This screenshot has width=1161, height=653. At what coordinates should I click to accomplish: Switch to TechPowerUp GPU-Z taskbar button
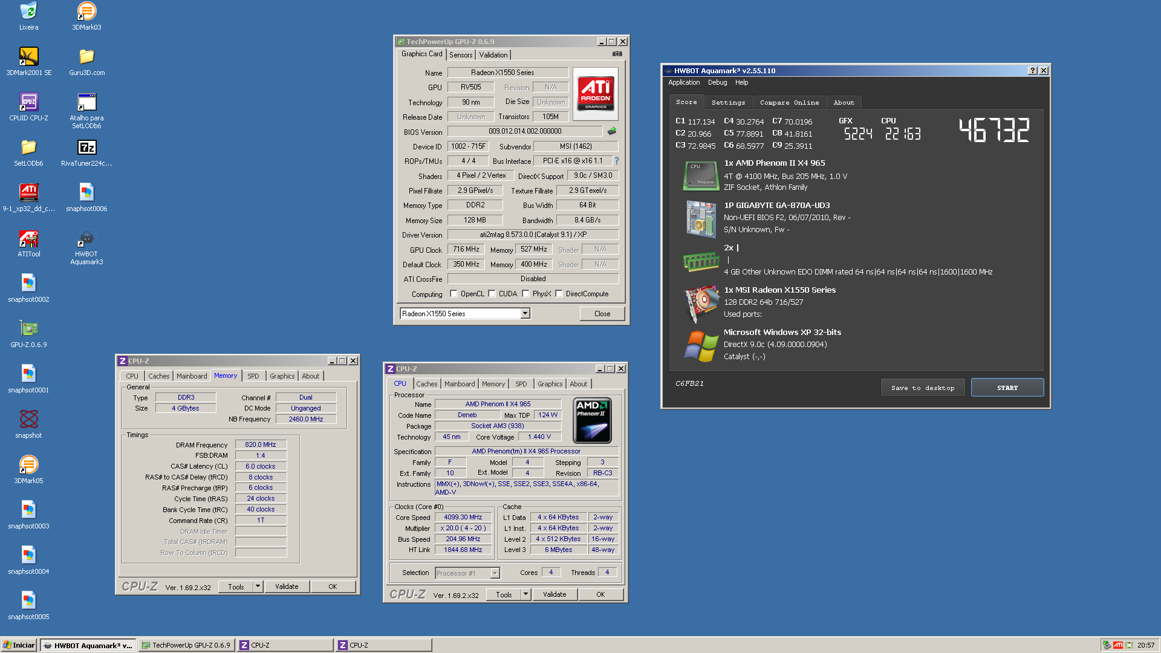(x=186, y=645)
